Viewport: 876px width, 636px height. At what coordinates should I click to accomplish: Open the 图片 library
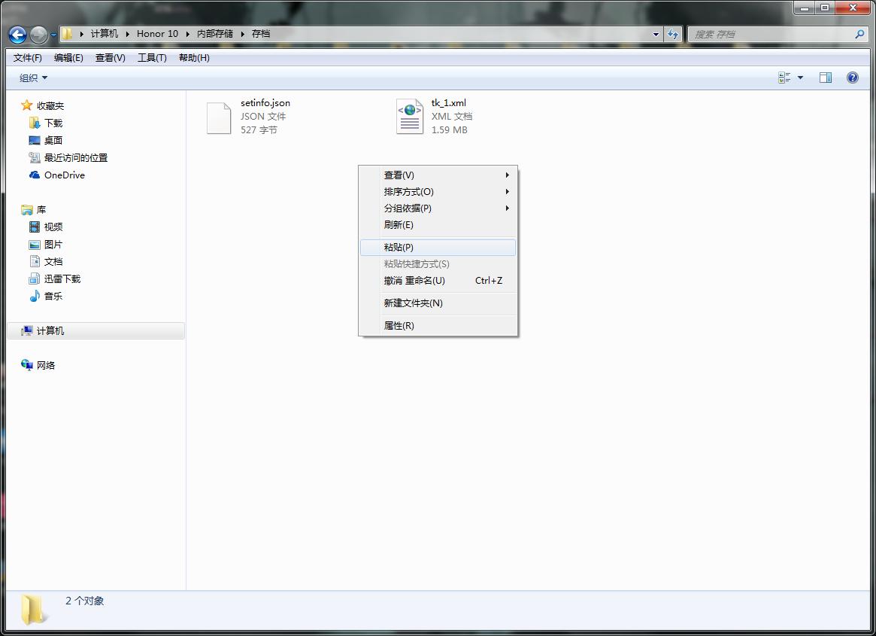click(x=53, y=245)
